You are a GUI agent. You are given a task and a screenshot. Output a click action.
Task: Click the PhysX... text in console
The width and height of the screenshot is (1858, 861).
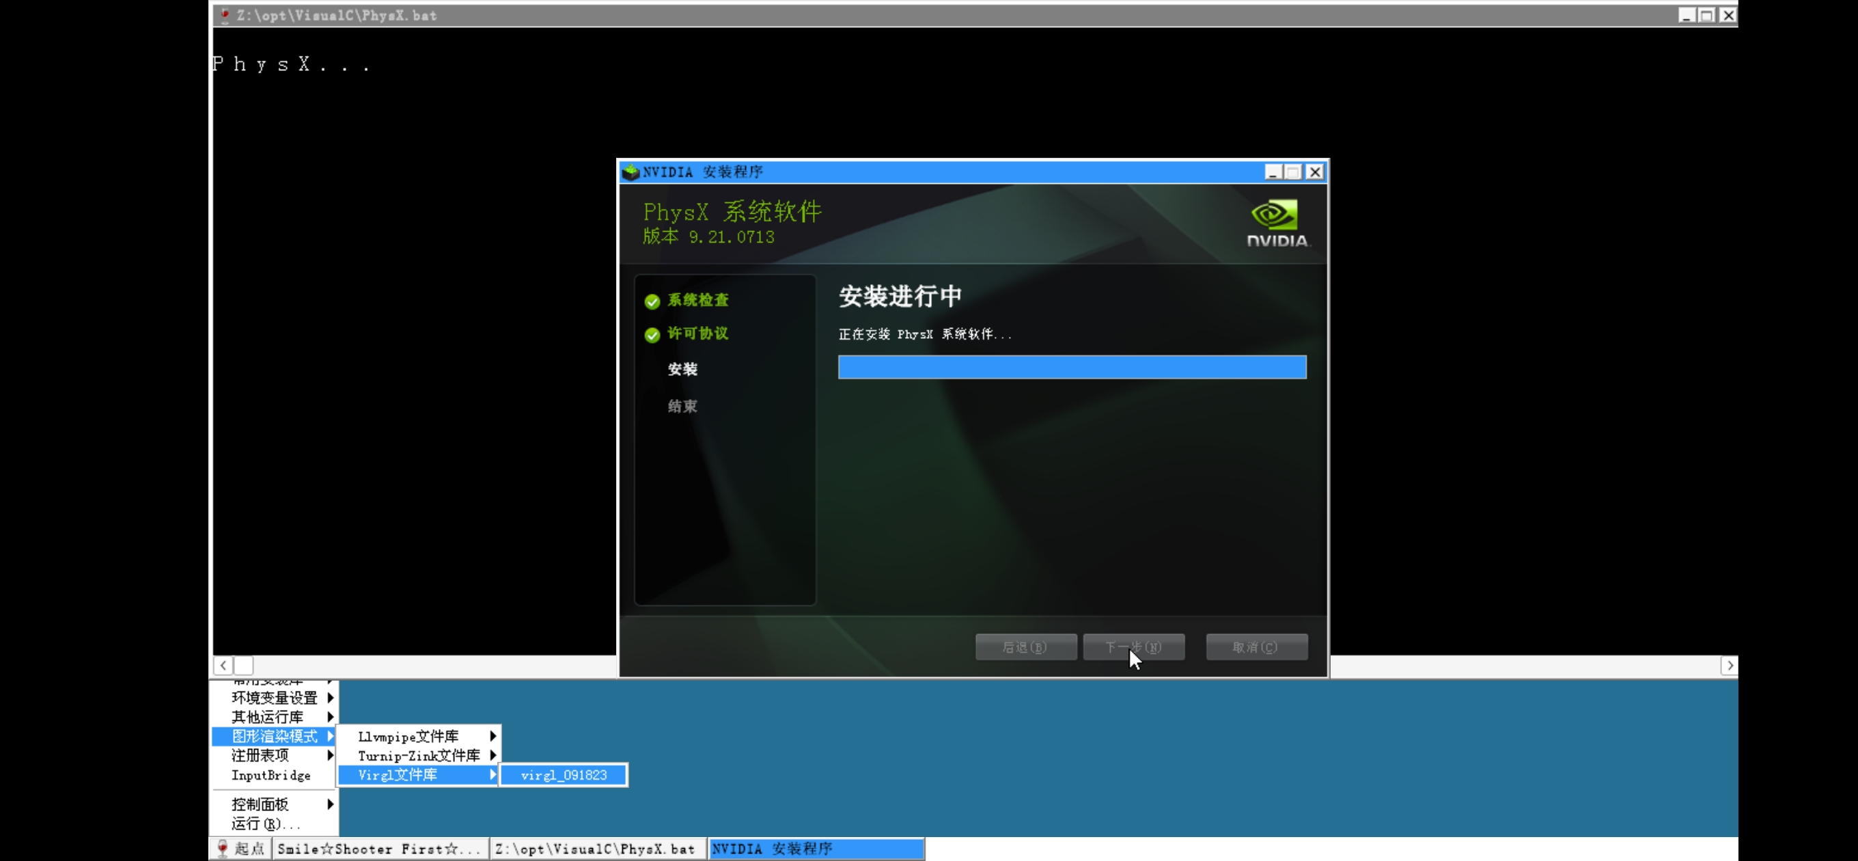[292, 64]
